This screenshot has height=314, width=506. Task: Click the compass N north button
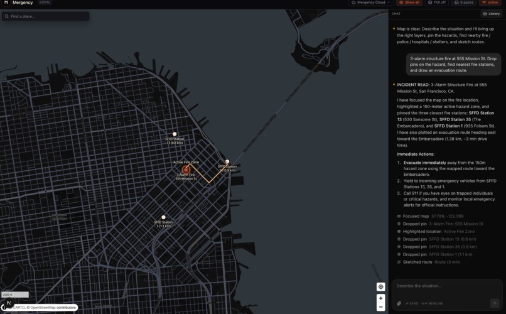click(x=9, y=303)
